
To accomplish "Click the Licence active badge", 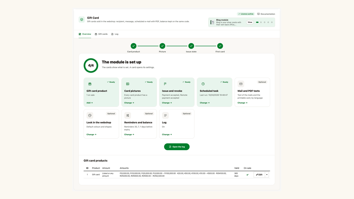I will click(246, 14).
